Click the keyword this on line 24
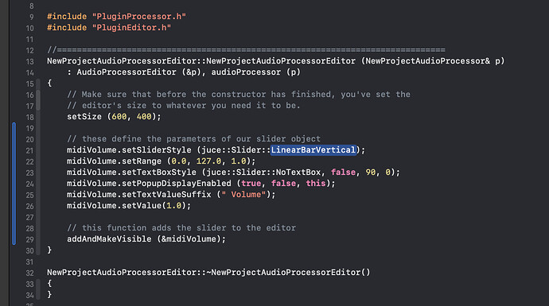This screenshot has width=549, height=306. [x=316, y=184]
